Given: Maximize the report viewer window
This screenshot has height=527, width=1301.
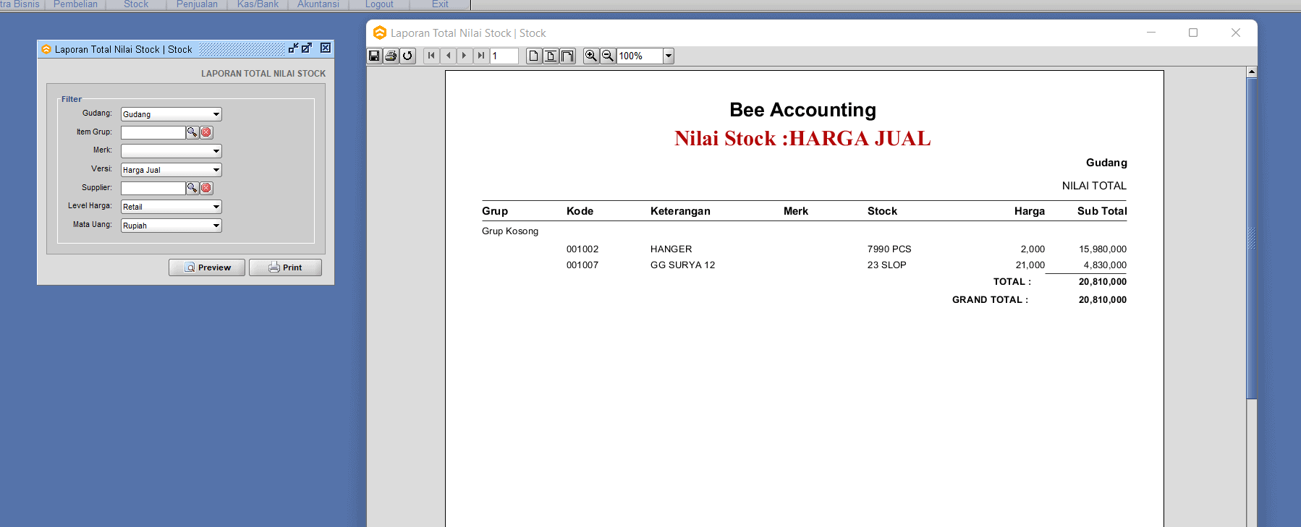Looking at the screenshot, I should pos(1193,33).
